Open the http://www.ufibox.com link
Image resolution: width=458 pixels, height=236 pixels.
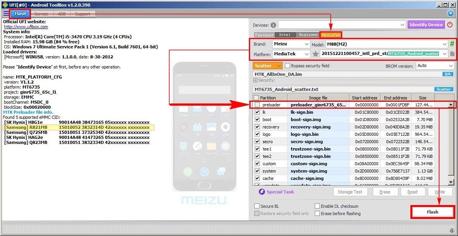(x=26, y=27)
